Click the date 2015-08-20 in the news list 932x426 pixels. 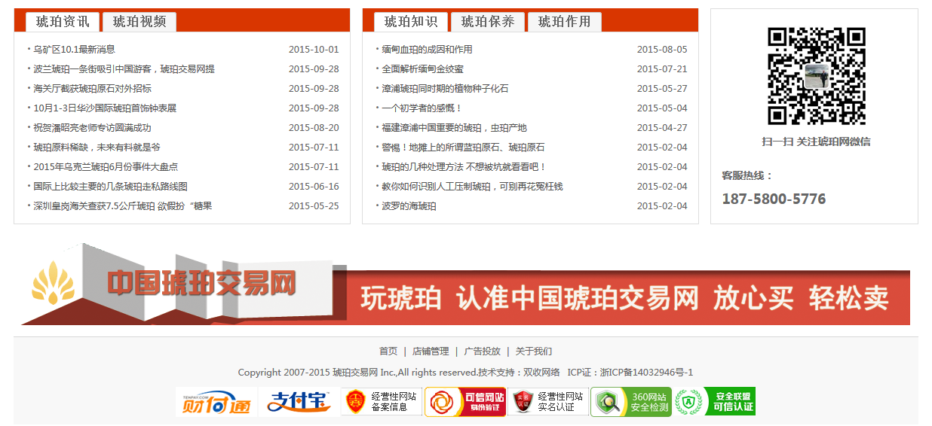[x=314, y=128]
